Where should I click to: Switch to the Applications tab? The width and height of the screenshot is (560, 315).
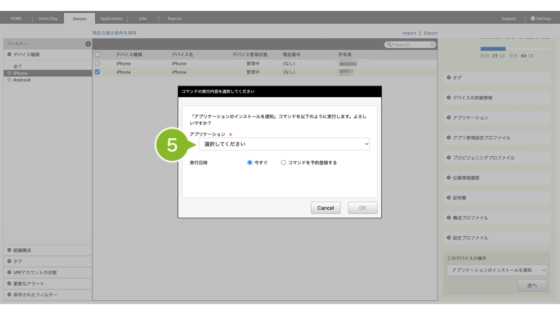pyautogui.click(x=112, y=19)
